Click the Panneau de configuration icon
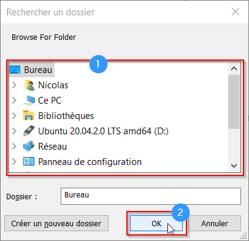This screenshot has height=241, width=249. (29, 161)
